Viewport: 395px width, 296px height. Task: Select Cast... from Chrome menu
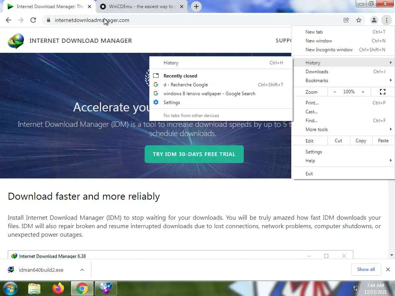343,111
